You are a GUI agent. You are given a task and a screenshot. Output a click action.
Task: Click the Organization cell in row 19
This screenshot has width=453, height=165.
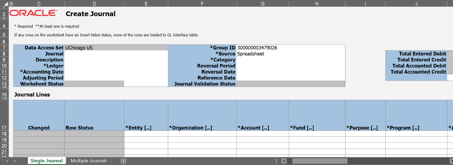coord(202,140)
